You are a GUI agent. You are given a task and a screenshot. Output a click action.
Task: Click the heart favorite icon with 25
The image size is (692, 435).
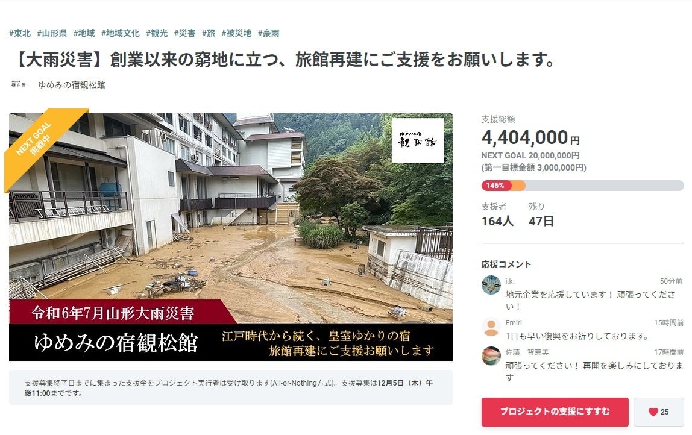point(658,412)
